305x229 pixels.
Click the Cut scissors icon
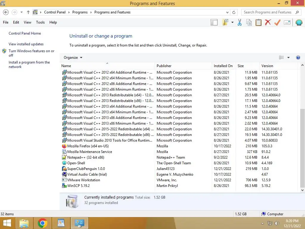click(x=240, y=22)
